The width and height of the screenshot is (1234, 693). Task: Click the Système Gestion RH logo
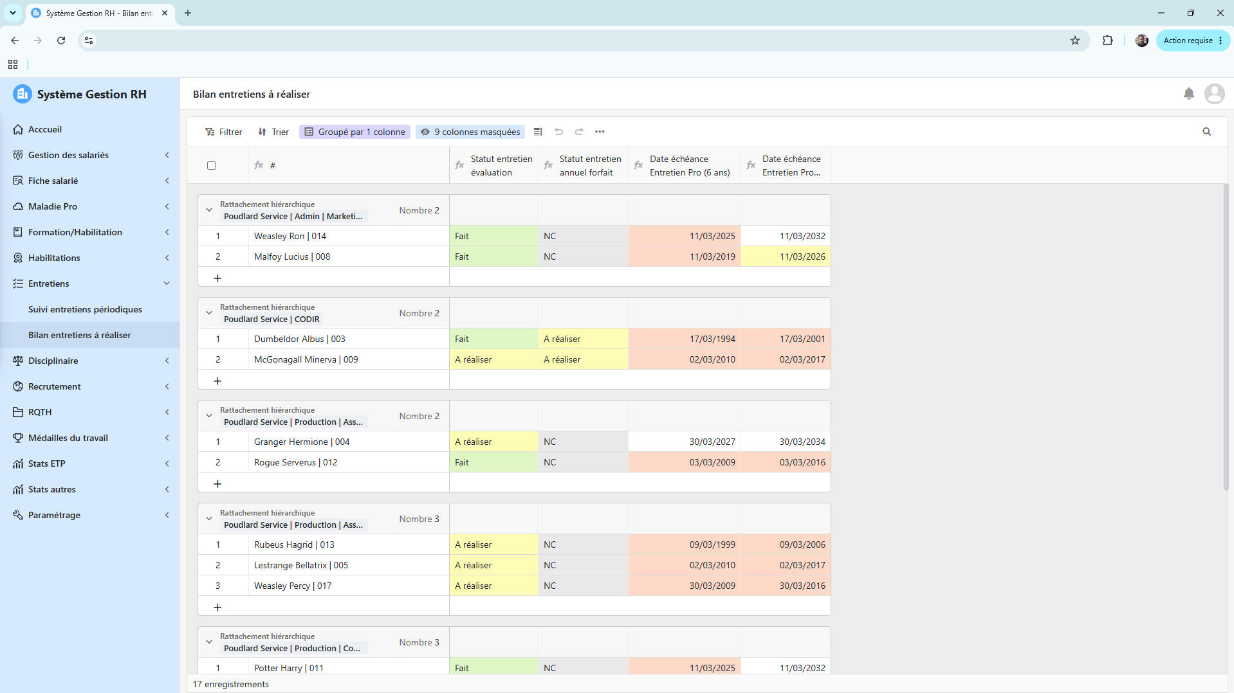[23, 94]
